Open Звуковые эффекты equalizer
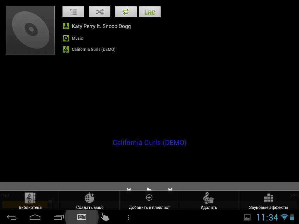299x224 pixels. pyautogui.click(x=268, y=201)
